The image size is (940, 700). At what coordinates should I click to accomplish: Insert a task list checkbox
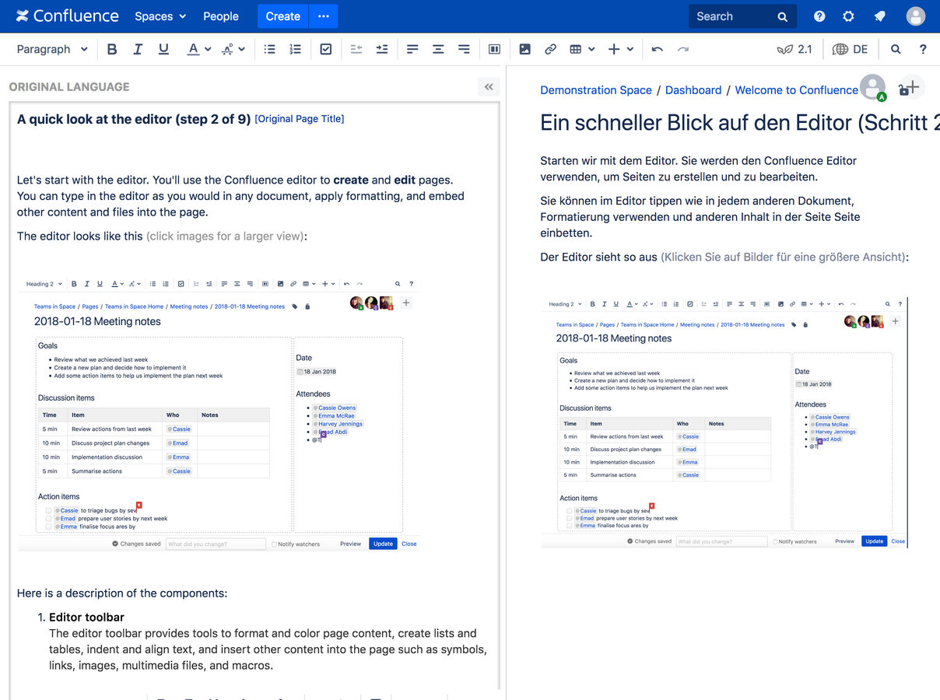326,49
